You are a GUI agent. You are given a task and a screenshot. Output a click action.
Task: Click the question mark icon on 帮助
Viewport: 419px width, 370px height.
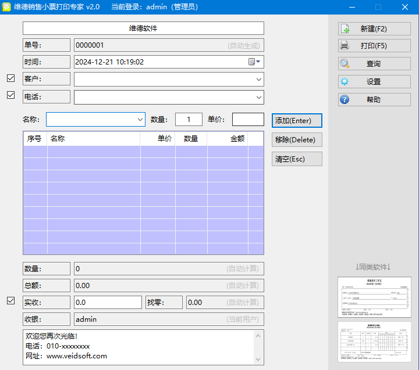345,100
